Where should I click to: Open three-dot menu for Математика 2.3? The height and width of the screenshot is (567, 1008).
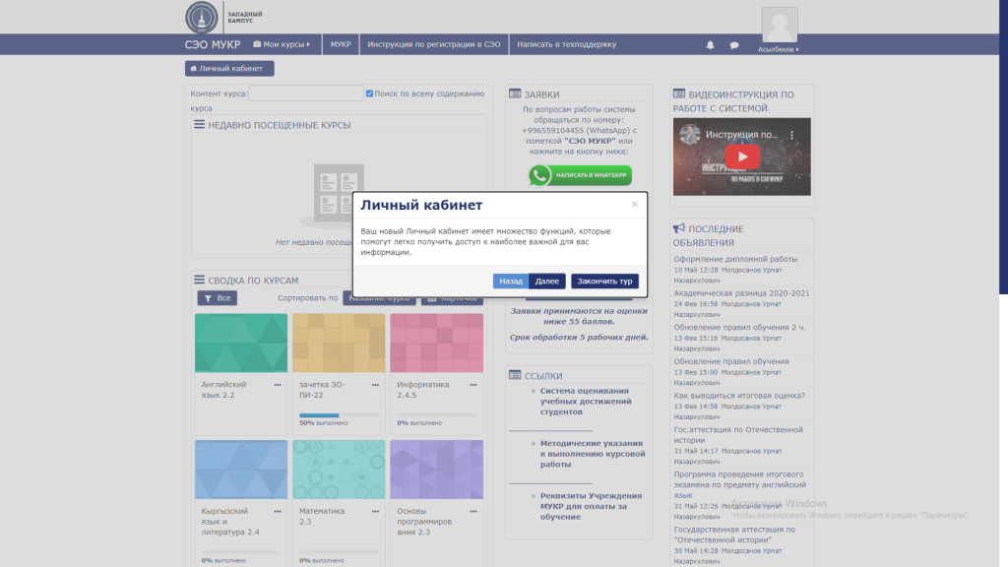[x=375, y=511]
